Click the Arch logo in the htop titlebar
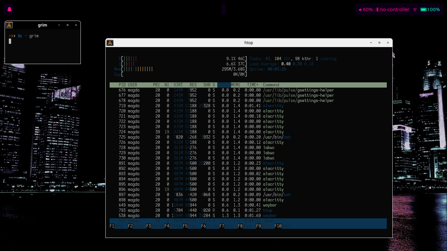This screenshot has width=447, height=251. coord(110,43)
